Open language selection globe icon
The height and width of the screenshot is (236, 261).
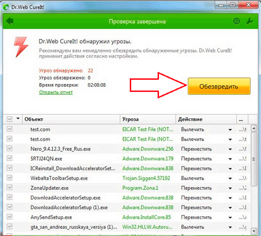[237, 21]
